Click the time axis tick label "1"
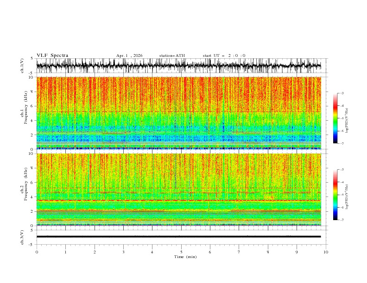This screenshot has height=283, width=367. click(x=65, y=252)
